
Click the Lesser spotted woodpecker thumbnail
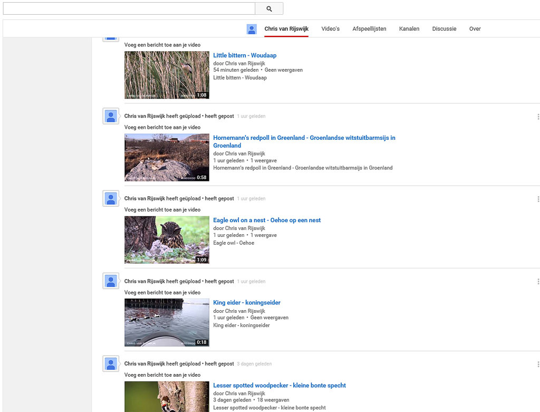click(x=167, y=397)
